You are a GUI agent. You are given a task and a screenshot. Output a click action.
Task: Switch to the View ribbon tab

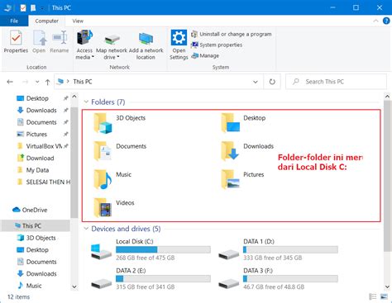pos(78,21)
